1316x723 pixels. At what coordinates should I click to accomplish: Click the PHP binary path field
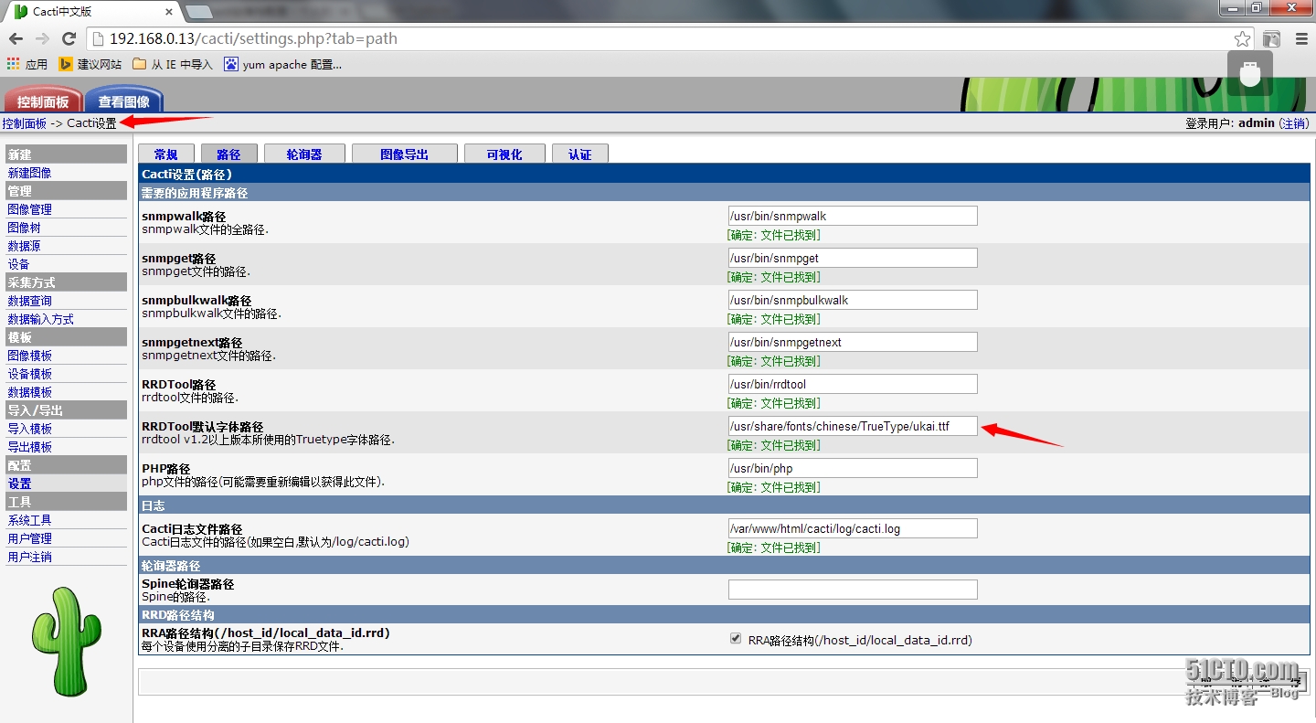853,468
